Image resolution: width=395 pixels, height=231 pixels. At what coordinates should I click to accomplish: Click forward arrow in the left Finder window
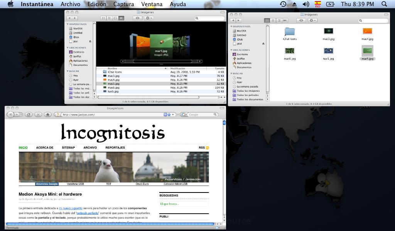[x=75, y=18]
